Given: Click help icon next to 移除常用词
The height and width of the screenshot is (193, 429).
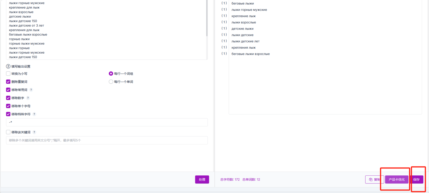Looking at the screenshot, I should pos(31,90).
